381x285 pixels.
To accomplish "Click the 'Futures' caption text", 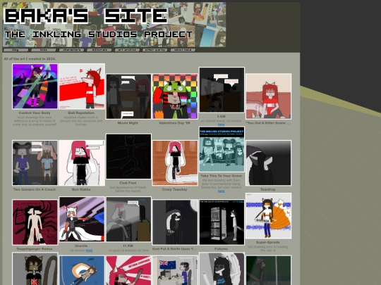I will pyautogui.click(x=221, y=248).
